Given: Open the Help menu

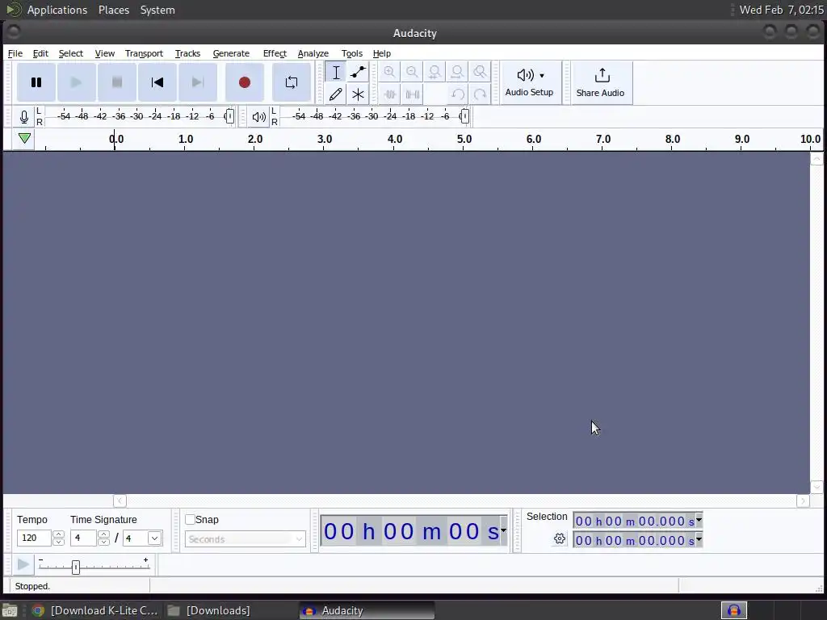Looking at the screenshot, I should (382, 53).
